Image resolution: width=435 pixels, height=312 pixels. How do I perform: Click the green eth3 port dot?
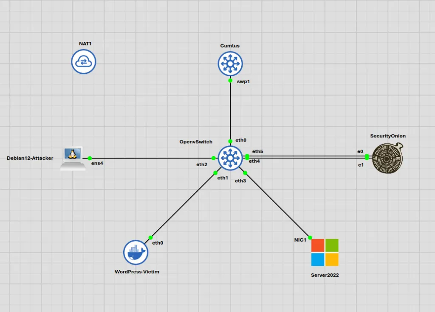tap(245, 173)
